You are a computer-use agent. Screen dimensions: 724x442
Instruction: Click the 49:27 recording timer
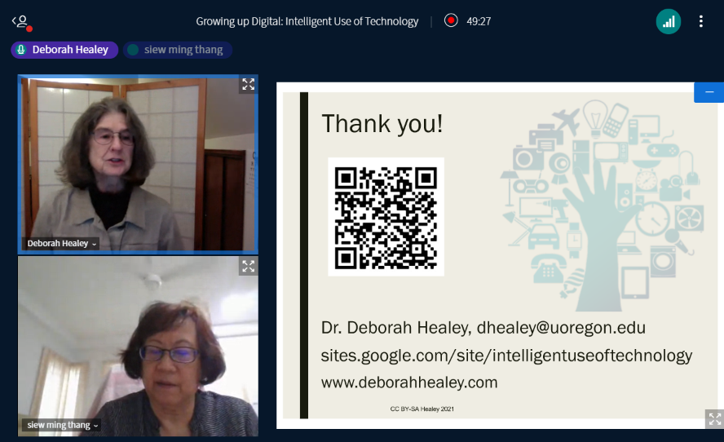[479, 22]
